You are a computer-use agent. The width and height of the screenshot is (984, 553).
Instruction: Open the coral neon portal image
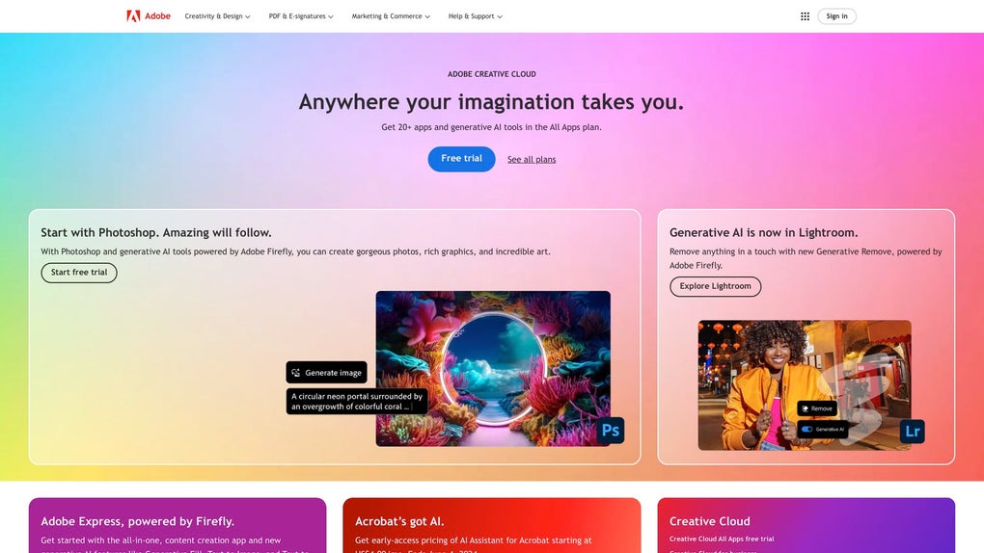click(x=493, y=369)
